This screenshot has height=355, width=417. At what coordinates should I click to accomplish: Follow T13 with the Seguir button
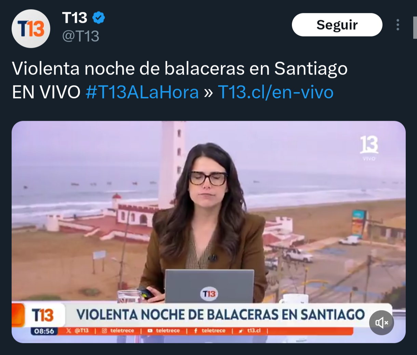337,25
